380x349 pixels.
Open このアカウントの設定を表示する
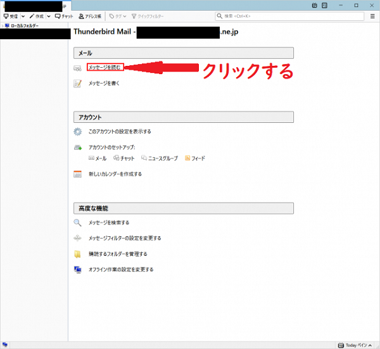(x=120, y=131)
